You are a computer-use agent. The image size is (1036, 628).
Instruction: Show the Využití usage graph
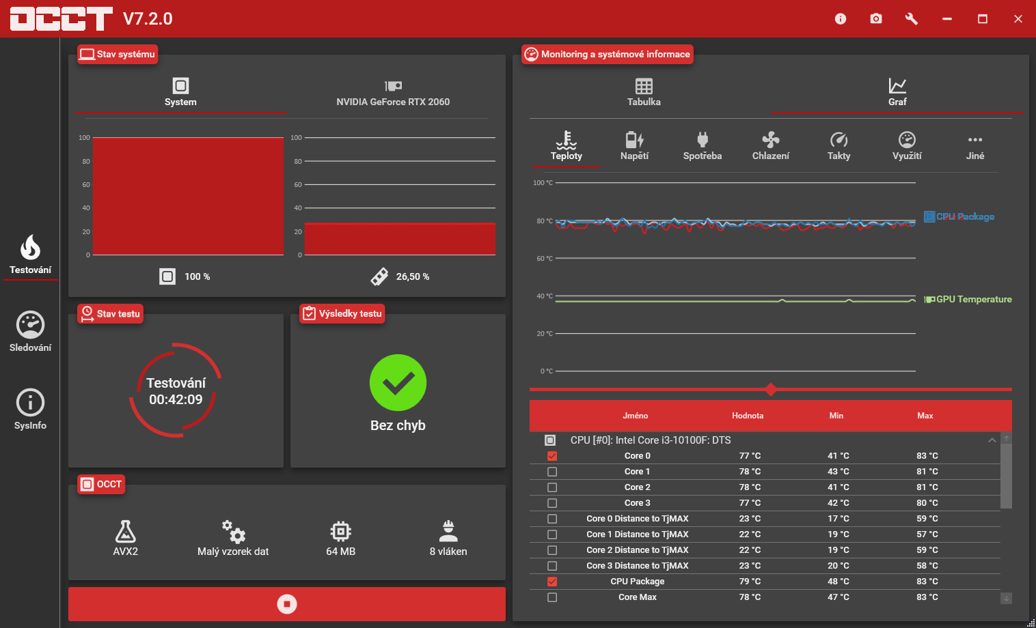pyautogui.click(x=907, y=146)
